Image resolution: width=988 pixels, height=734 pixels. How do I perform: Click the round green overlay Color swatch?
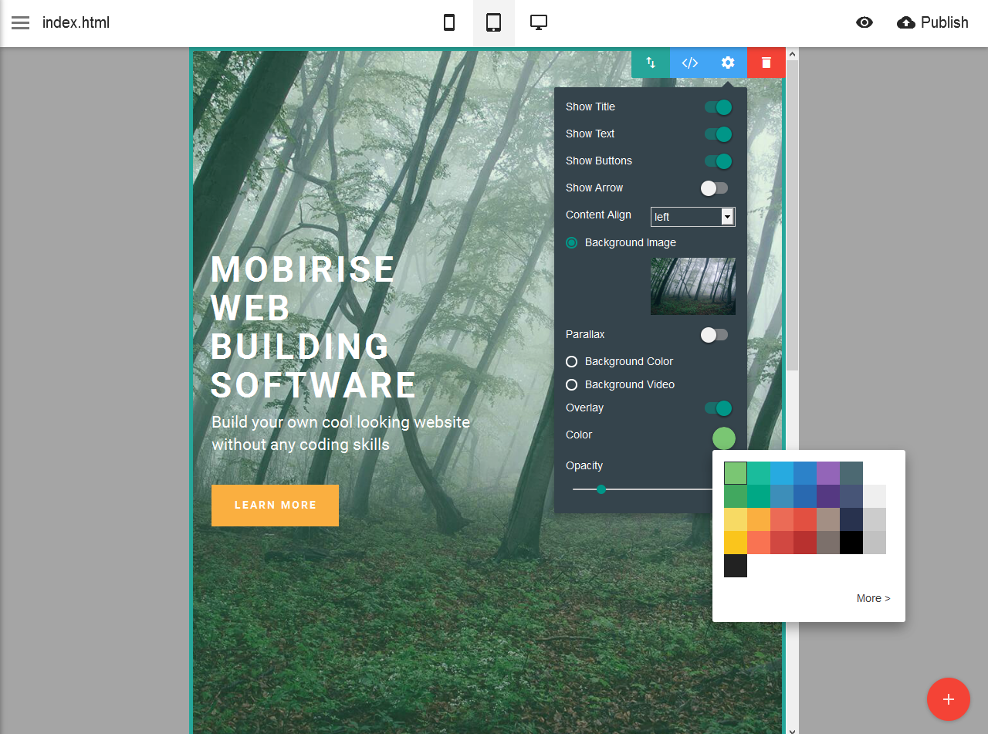tap(724, 438)
